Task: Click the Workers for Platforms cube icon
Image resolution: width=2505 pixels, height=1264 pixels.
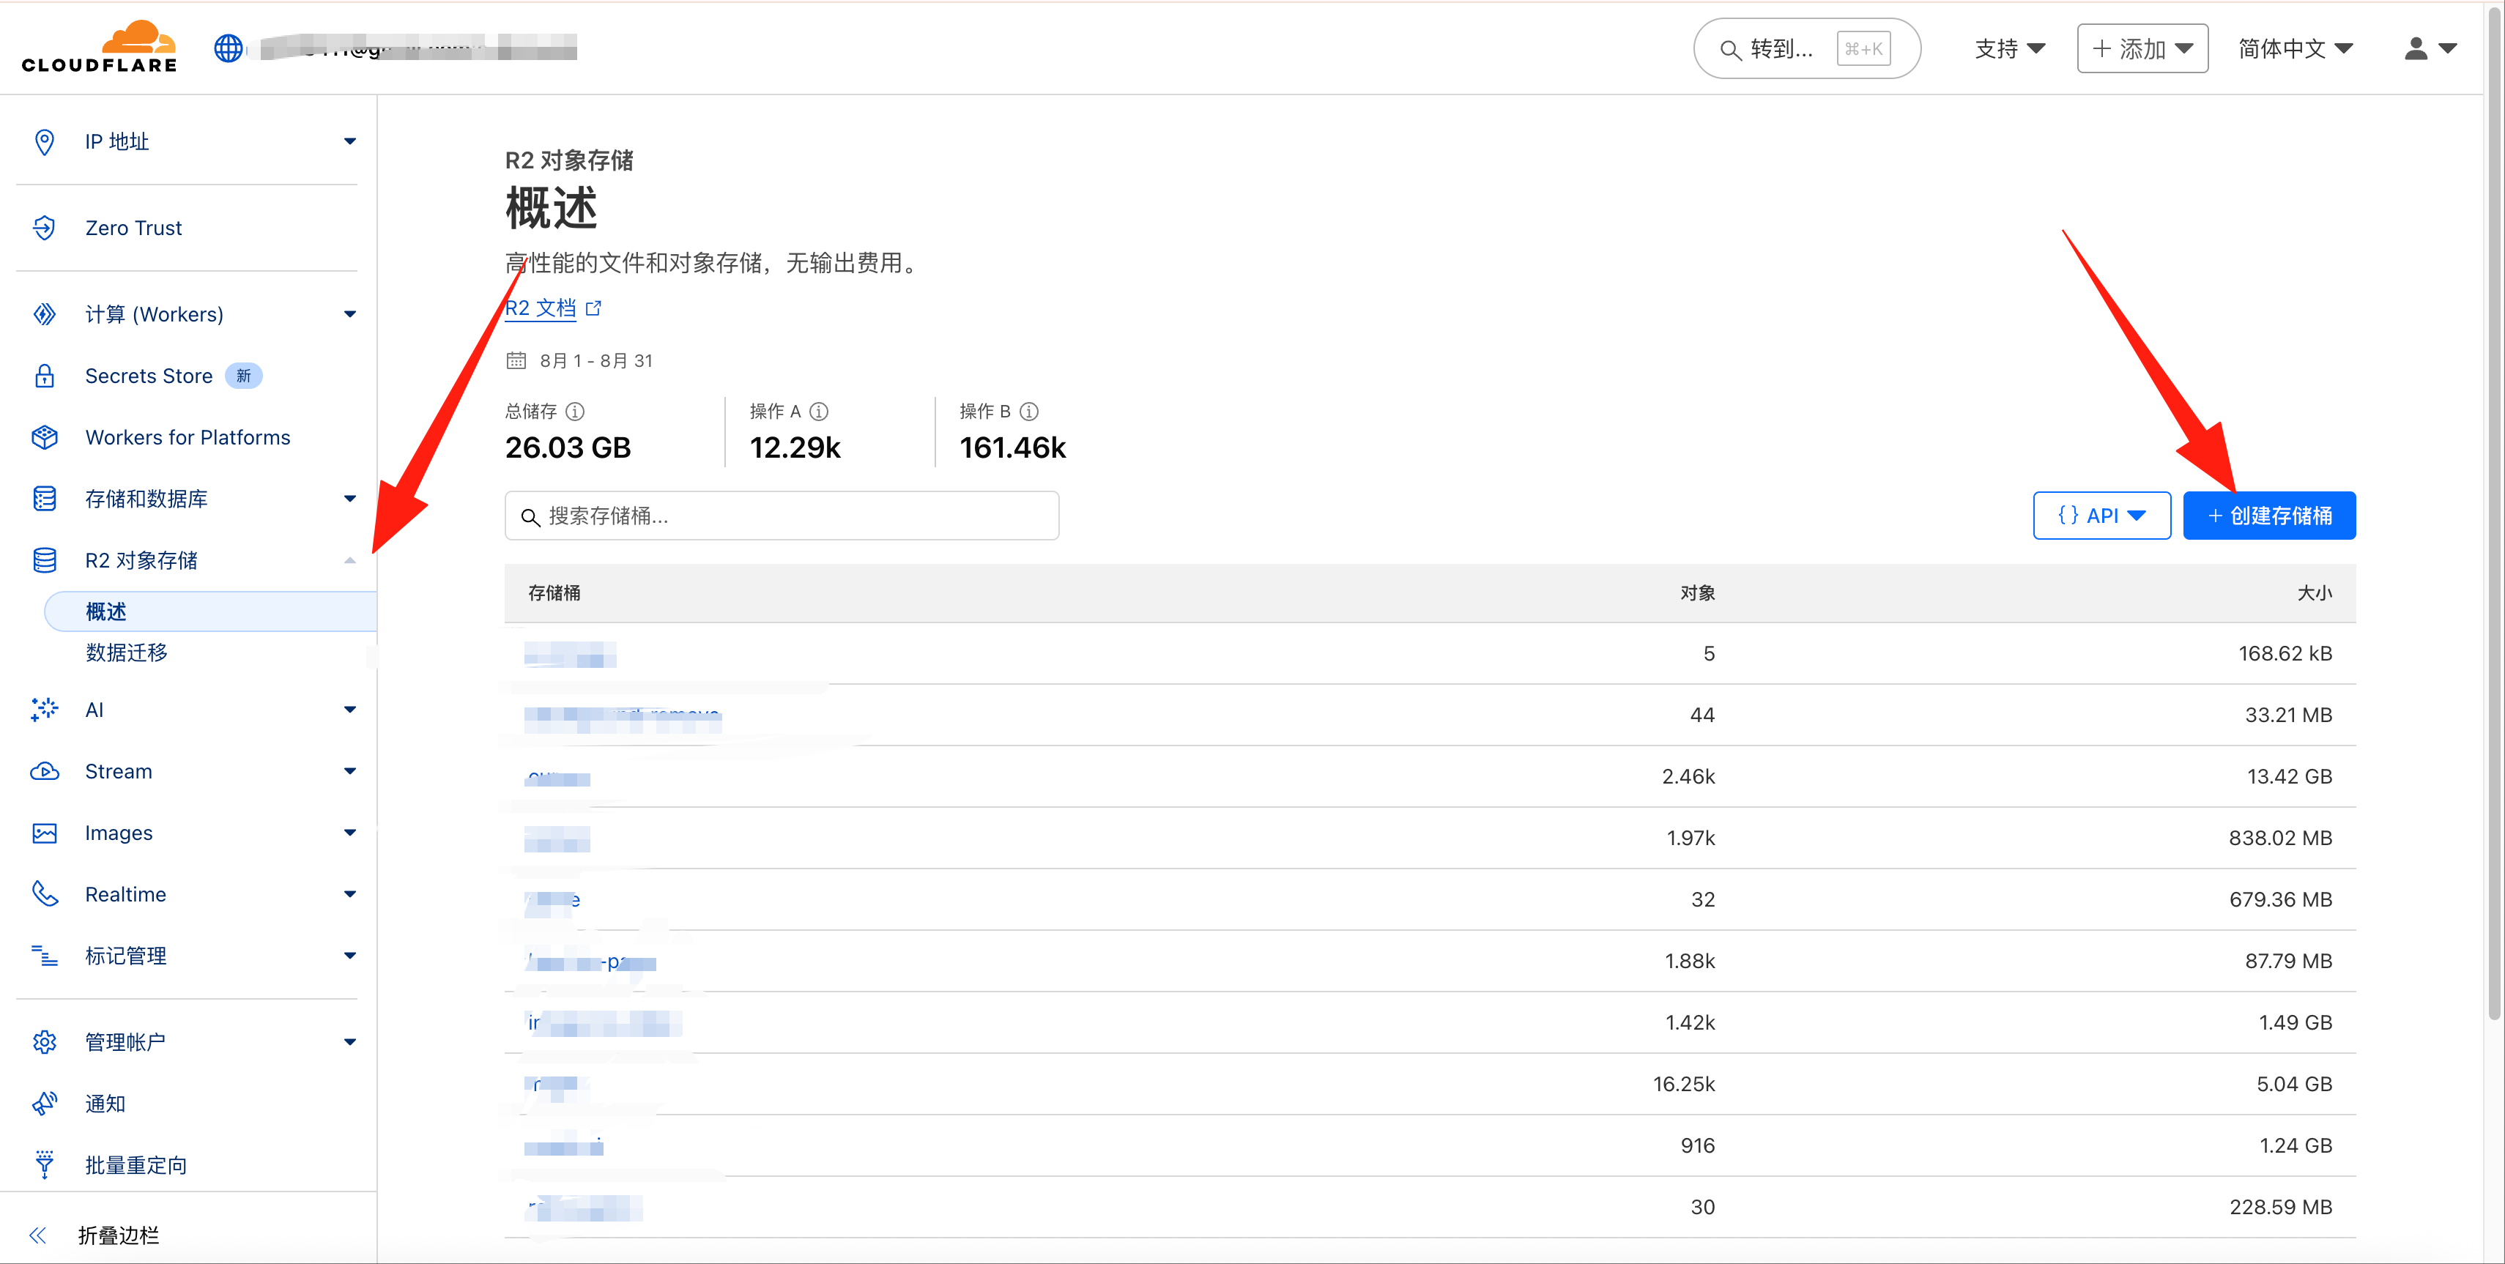Action: tap(44, 437)
